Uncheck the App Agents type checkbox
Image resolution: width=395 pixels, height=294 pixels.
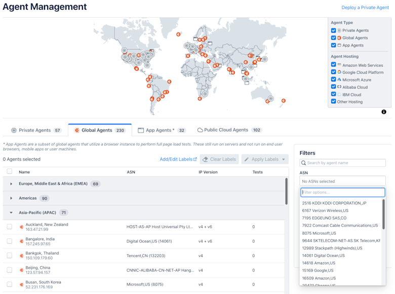point(334,46)
